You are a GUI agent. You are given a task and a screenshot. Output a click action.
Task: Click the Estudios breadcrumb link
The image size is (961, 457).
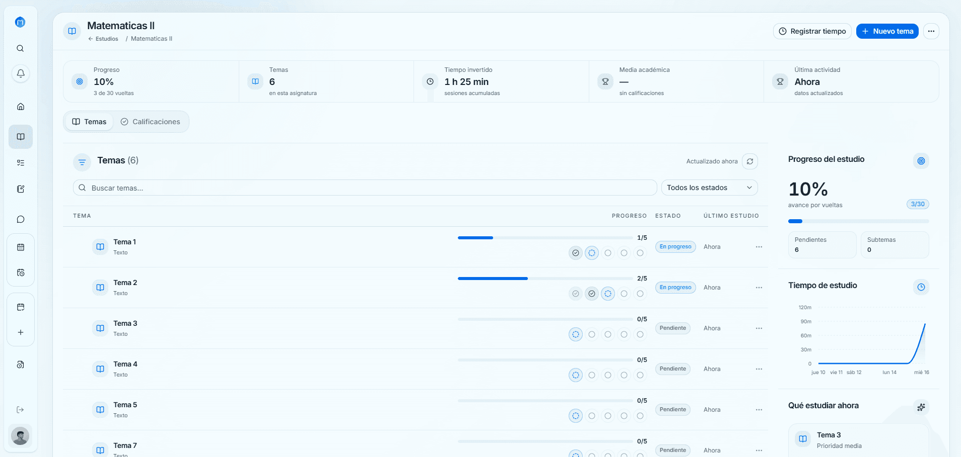(103, 39)
